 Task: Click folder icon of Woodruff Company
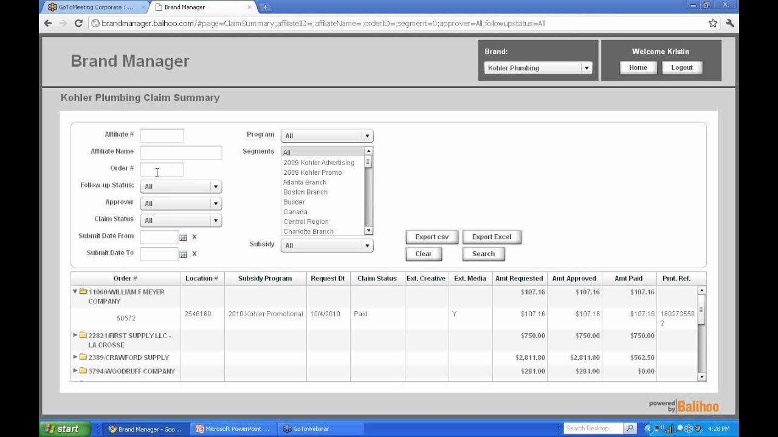(x=83, y=370)
